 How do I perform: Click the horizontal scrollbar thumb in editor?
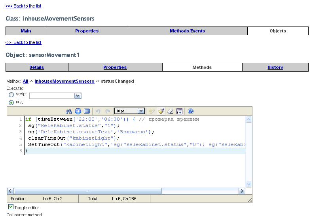[88, 191]
